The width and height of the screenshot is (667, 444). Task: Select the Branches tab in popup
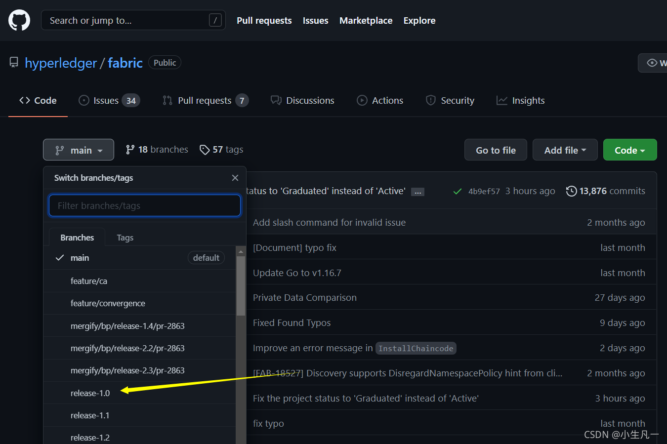pyautogui.click(x=77, y=238)
